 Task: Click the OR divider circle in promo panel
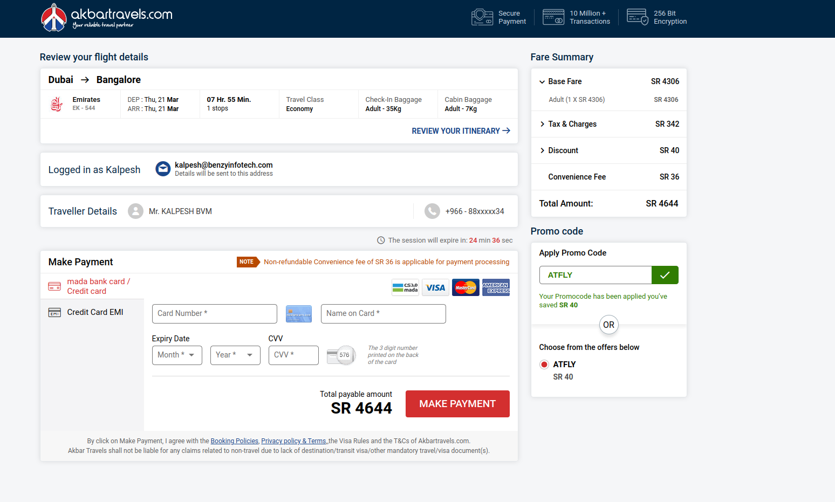pyautogui.click(x=609, y=325)
